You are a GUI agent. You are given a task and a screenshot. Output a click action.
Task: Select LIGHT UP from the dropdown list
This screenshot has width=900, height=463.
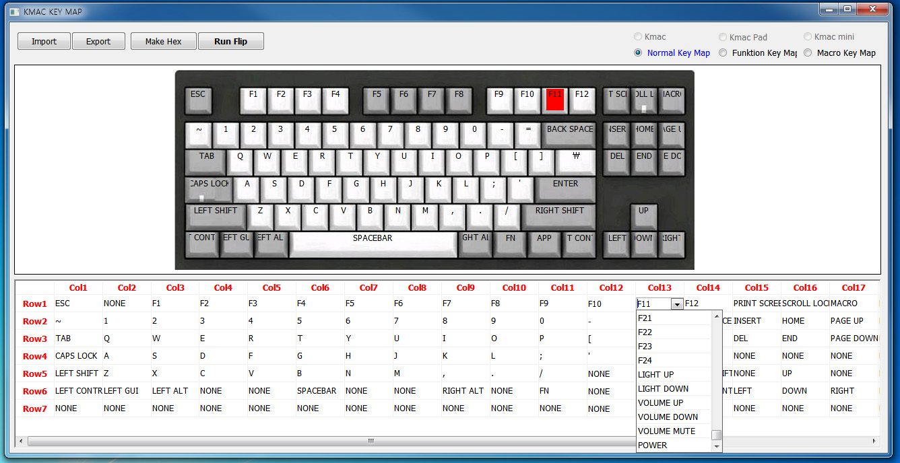pyautogui.click(x=674, y=375)
